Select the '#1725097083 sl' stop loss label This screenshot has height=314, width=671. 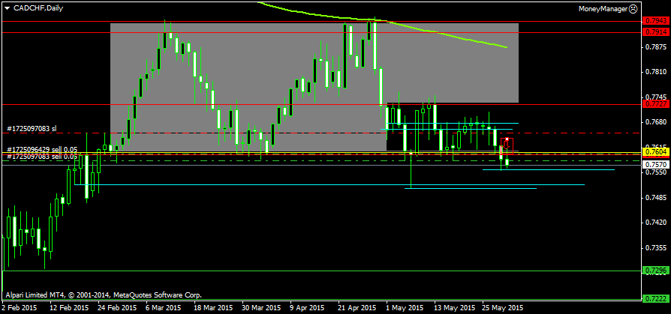coord(32,128)
